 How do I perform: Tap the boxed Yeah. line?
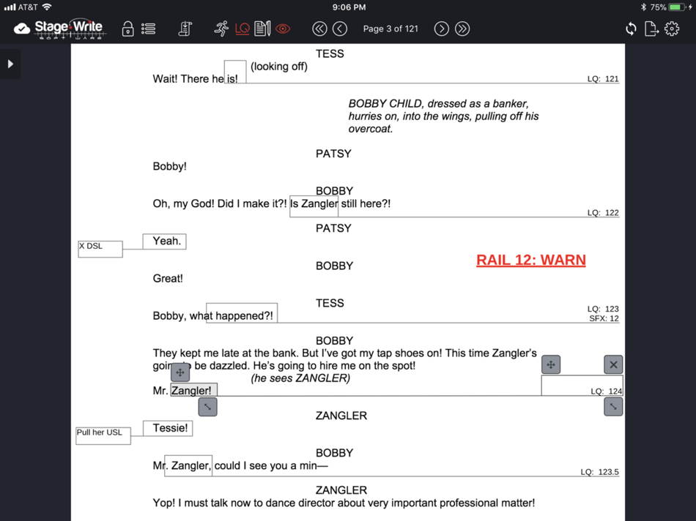click(x=164, y=241)
